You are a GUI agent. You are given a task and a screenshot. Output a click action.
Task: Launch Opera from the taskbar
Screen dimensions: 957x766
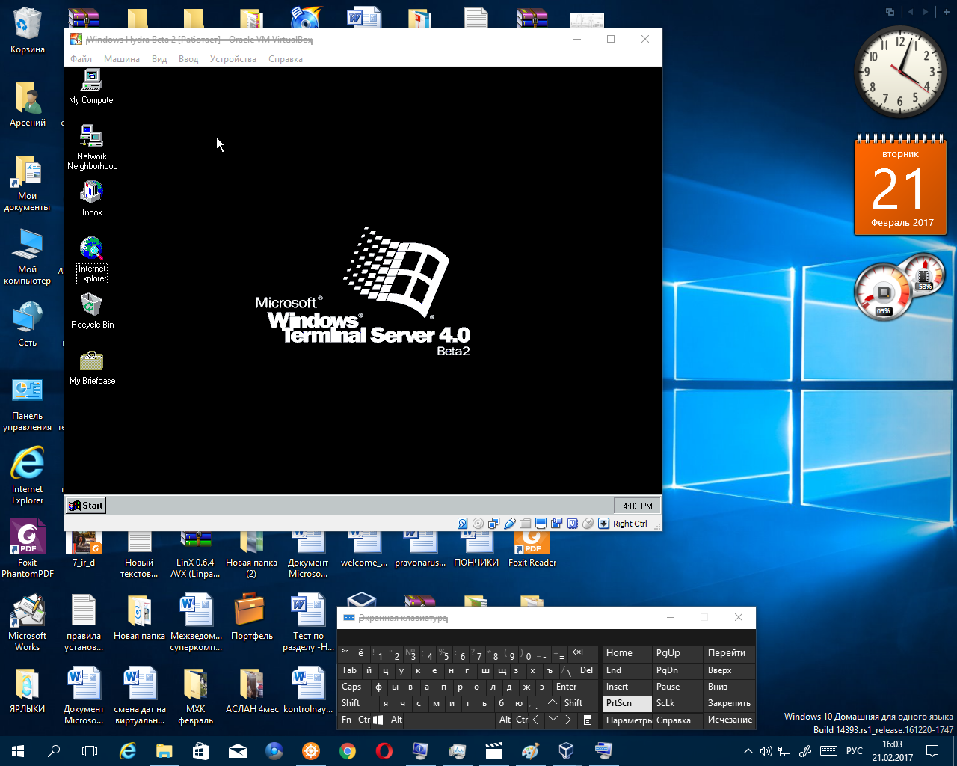(x=384, y=750)
